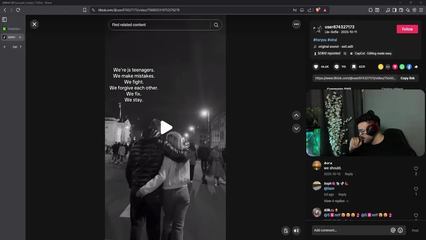Screen dimensions: 426x240
Task: Insert mention with @ icon in comment box
Action: pos(393,230)
